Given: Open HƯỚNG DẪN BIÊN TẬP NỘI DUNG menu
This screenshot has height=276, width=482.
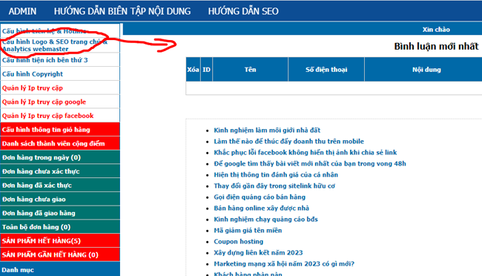Looking at the screenshot, I should (122, 11).
